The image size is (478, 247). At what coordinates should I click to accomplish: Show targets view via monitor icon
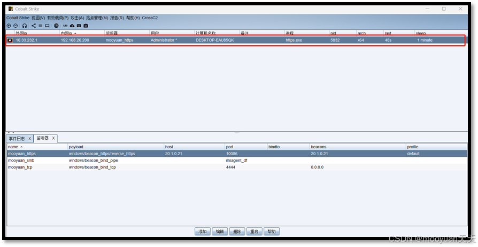(x=47, y=26)
